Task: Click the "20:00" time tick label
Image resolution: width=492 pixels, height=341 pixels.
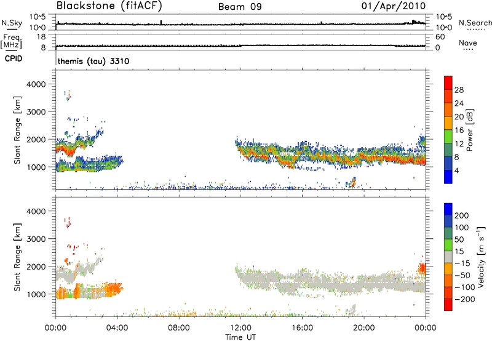Action: [363, 328]
